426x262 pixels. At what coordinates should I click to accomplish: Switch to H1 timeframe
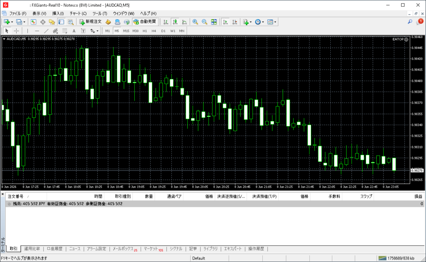pyautogui.click(x=145, y=31)
